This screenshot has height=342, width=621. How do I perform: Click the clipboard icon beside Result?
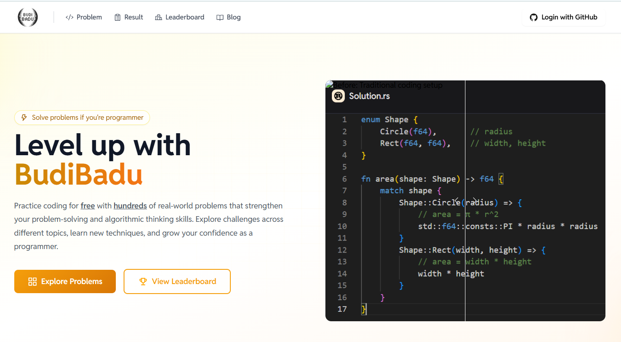[118, 17]
